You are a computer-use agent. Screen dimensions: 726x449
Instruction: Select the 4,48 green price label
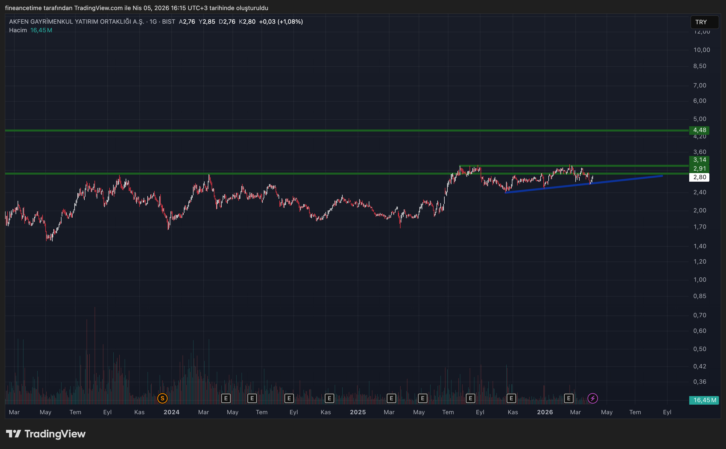pyautogui.click(x=699, y=130)
